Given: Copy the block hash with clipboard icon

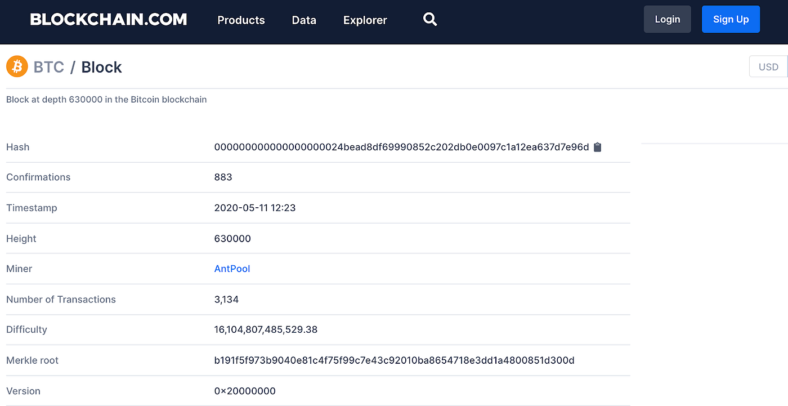Looking at the screenshot, I should pos(598,147).
